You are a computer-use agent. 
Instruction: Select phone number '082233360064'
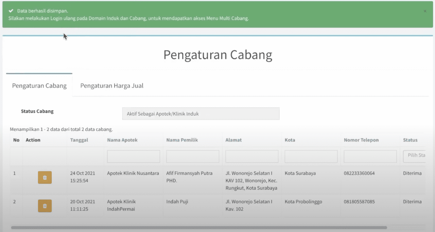coord(359,173)
